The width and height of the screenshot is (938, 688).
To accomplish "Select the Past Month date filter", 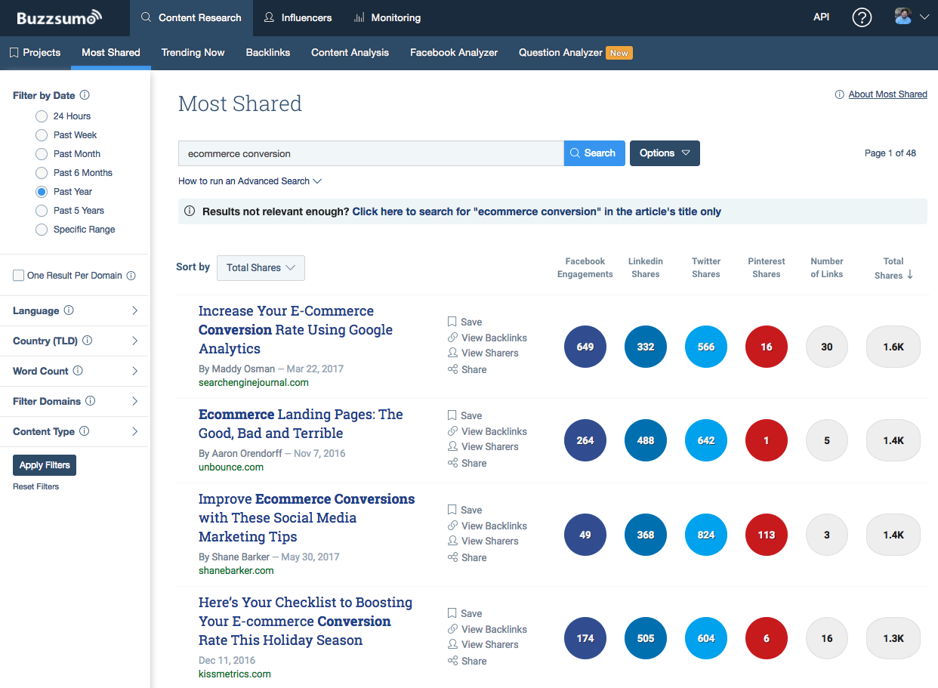I will (x=42, y=154).
